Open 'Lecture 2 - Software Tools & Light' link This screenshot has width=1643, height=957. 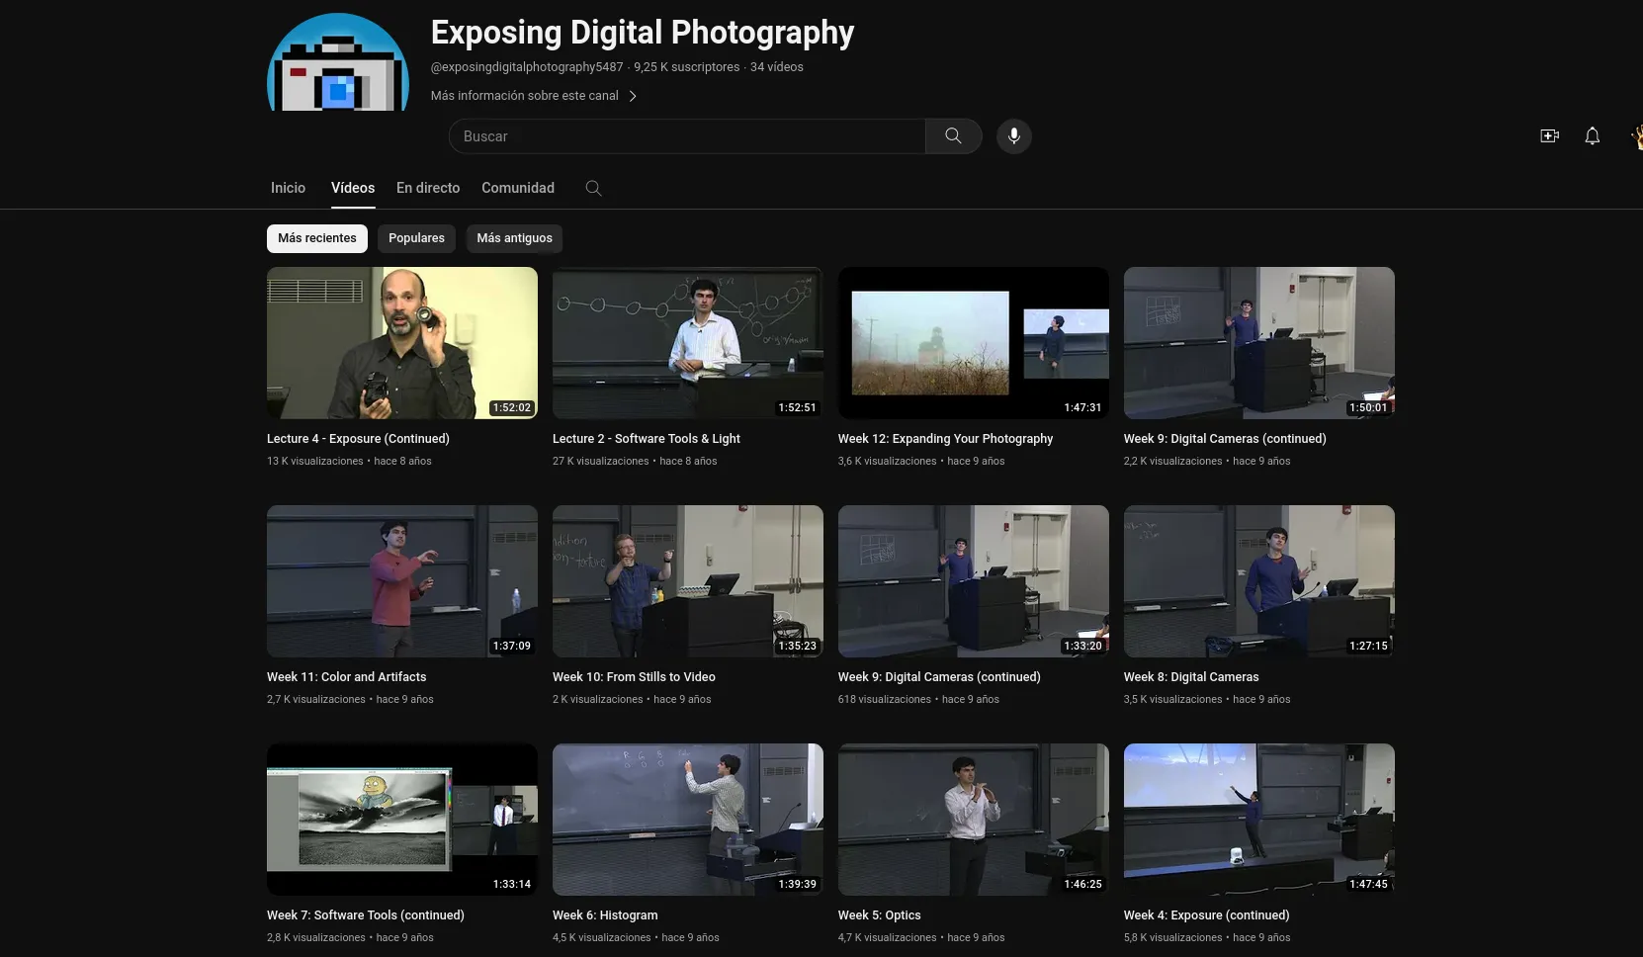(x=647, y=438)
